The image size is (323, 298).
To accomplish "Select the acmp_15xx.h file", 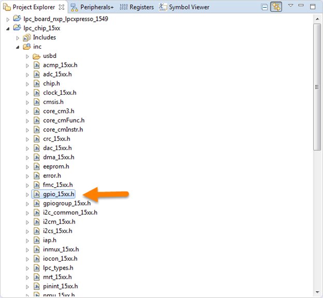I will (60, 65).
